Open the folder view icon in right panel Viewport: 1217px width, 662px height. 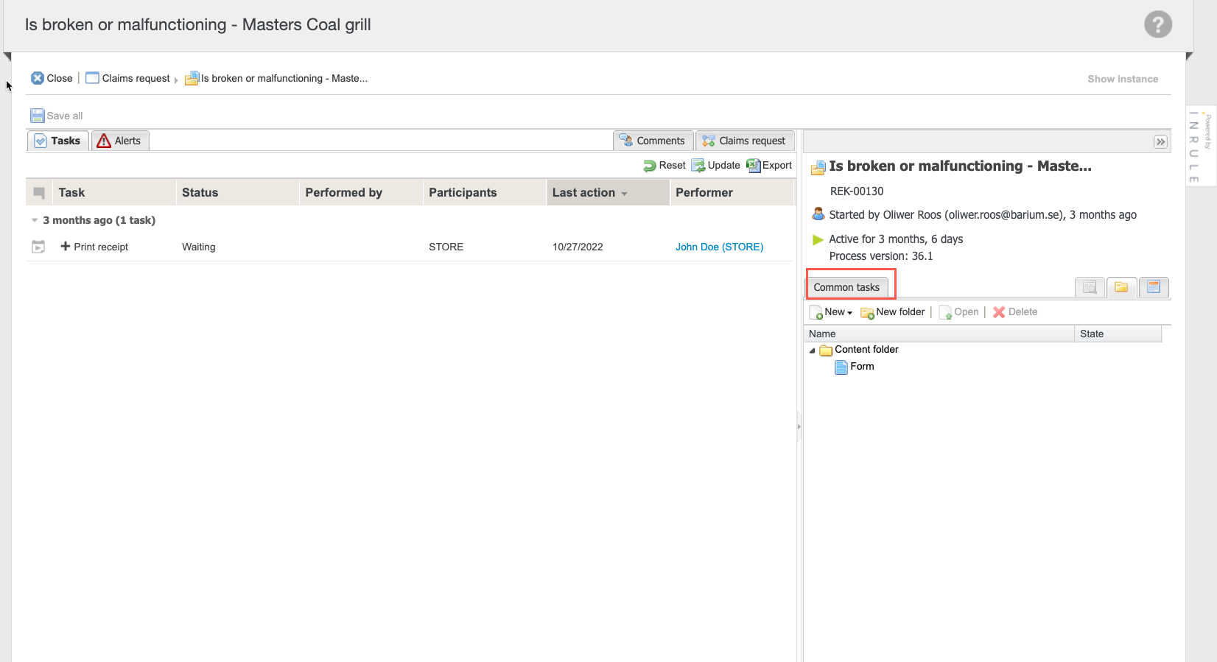point(1121,287)
